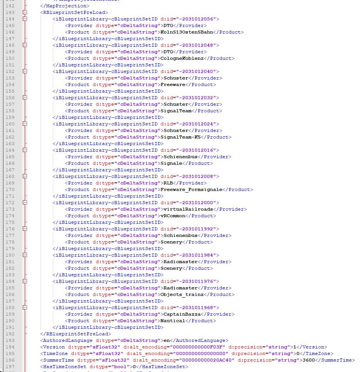Click the Freeware_Formsignale product value
362x372 pixels.
point(191,189)
